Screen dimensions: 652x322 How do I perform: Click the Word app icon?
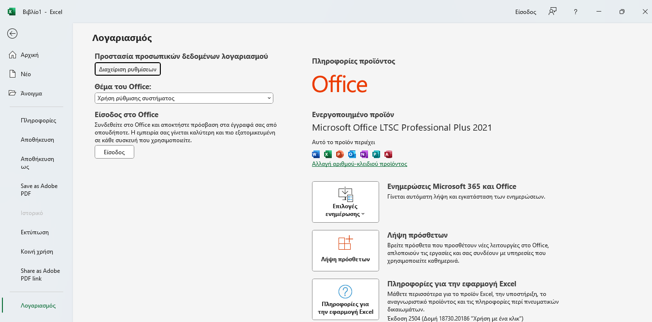click(316, 154)
